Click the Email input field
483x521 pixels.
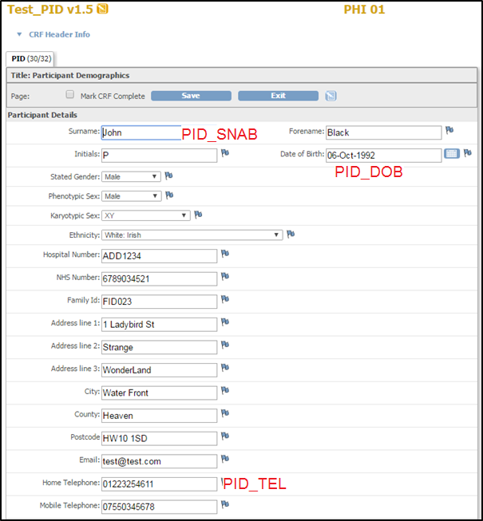tap(159, 461)
